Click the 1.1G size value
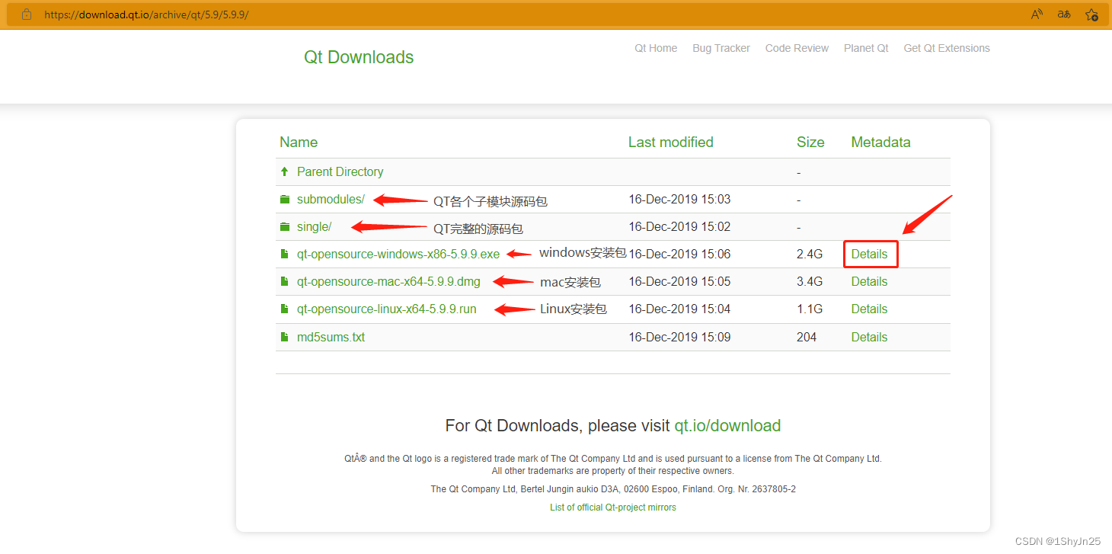The height and width of the screenshot is (554, 1112). point(810,309)
